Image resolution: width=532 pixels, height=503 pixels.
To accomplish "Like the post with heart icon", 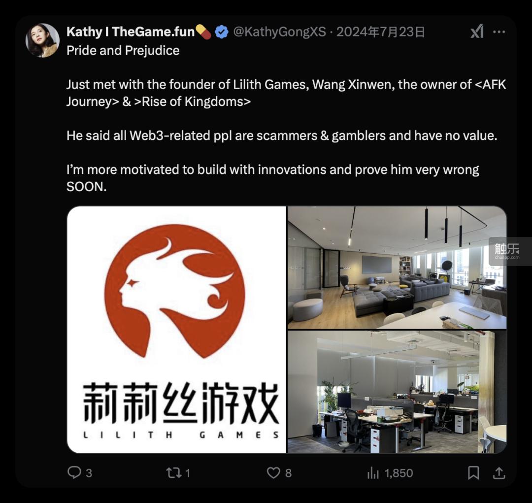I will coord(273,473).
